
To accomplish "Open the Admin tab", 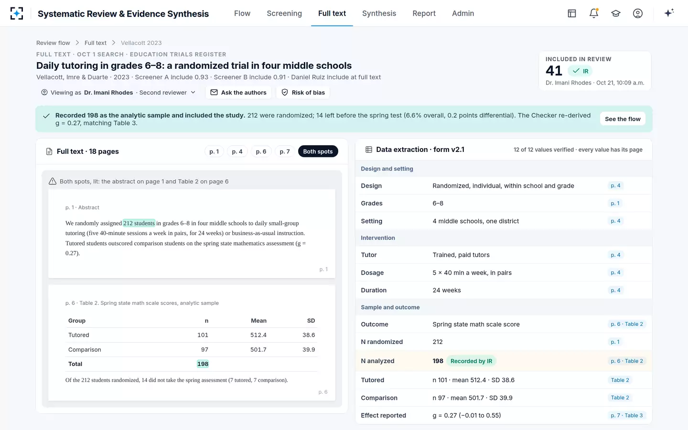I will tap(463, 13).
